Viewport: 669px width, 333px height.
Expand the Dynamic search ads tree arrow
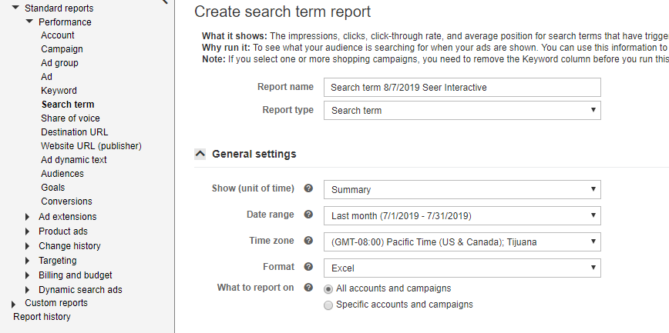[28, 290]
